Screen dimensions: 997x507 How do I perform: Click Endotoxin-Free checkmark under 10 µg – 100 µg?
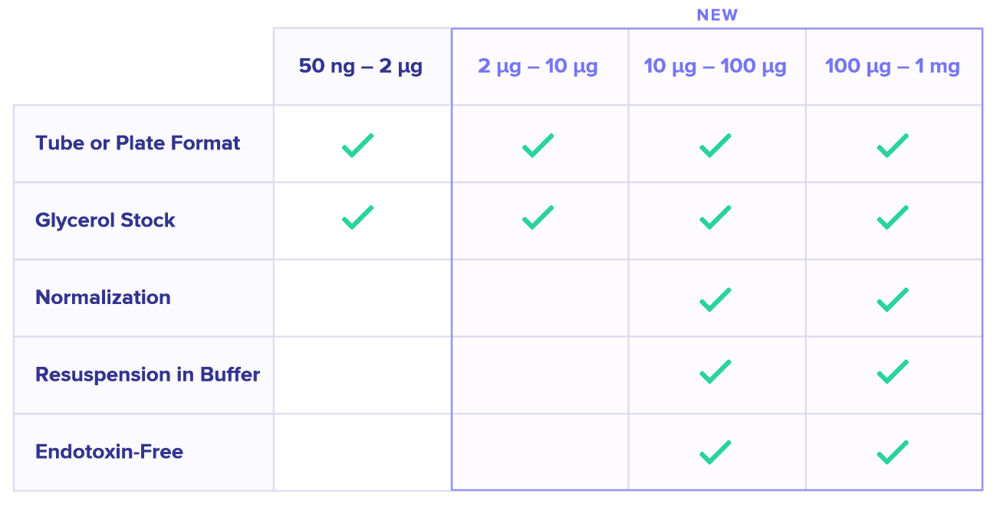[715, 452]
